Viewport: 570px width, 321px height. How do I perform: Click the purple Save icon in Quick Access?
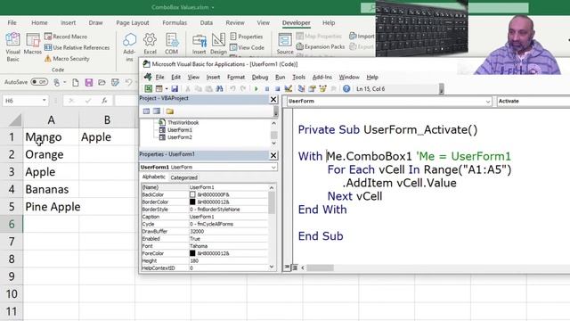pyautogui.click(x=89, y=82)
